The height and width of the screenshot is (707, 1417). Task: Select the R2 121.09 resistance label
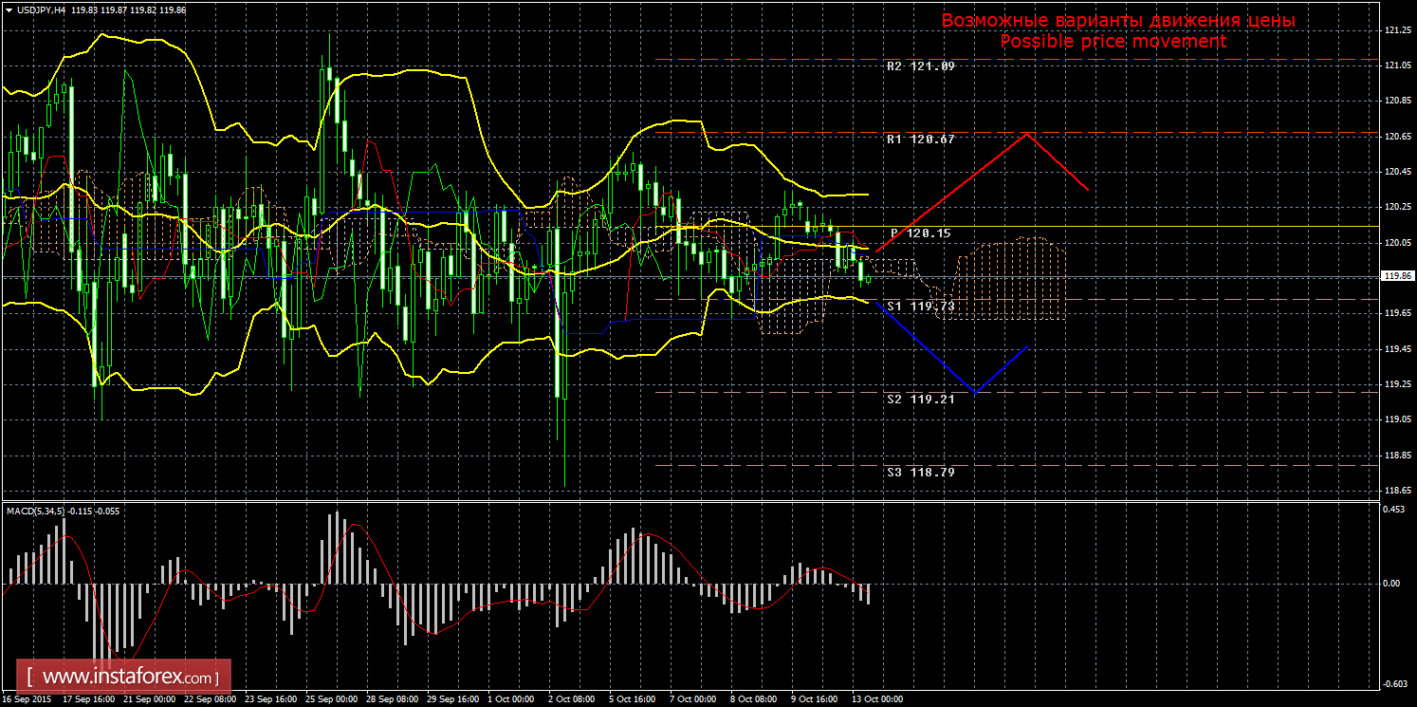point(920,66)
